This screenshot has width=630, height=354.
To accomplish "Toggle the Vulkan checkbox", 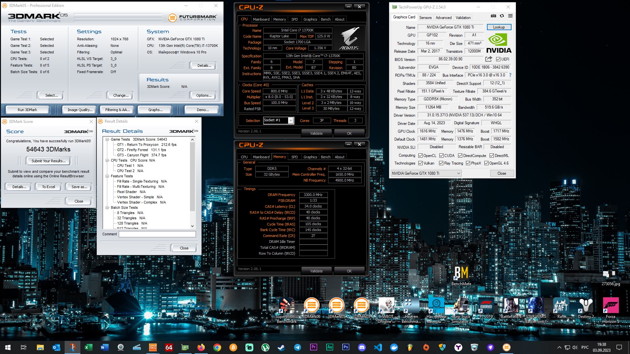I will [420, 163].
